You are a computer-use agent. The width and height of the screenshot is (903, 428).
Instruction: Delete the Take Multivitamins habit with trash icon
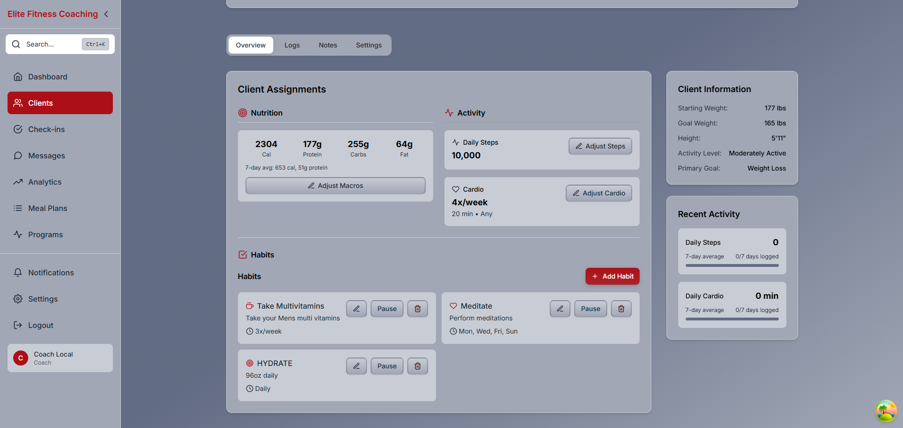417,309
